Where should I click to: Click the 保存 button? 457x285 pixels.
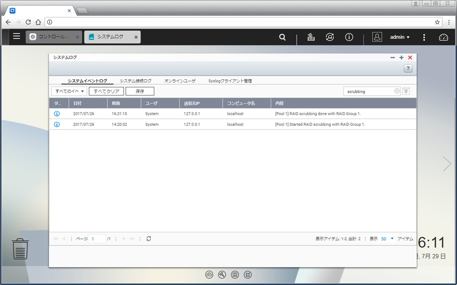140,91
